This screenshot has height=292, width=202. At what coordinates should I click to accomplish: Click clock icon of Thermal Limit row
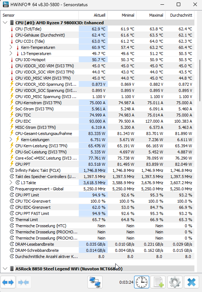pos(12,219)
